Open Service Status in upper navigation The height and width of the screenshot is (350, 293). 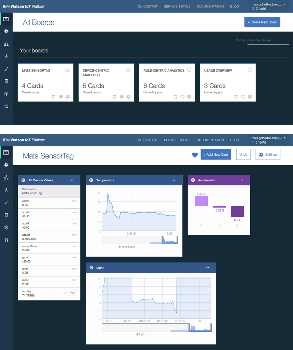(177, 7)
